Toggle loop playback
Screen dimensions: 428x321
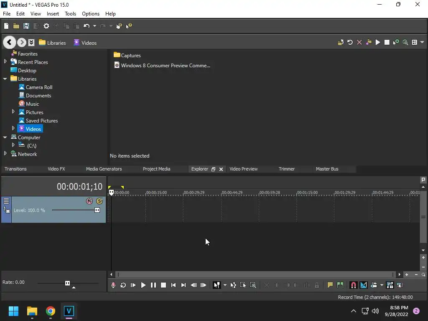[123, 285]
